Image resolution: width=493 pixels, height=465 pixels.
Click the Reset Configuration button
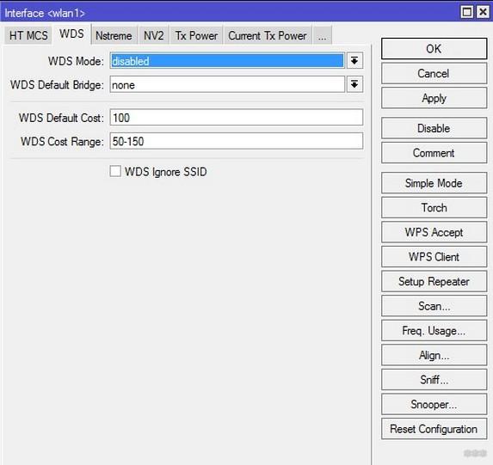tap(434, 429)
